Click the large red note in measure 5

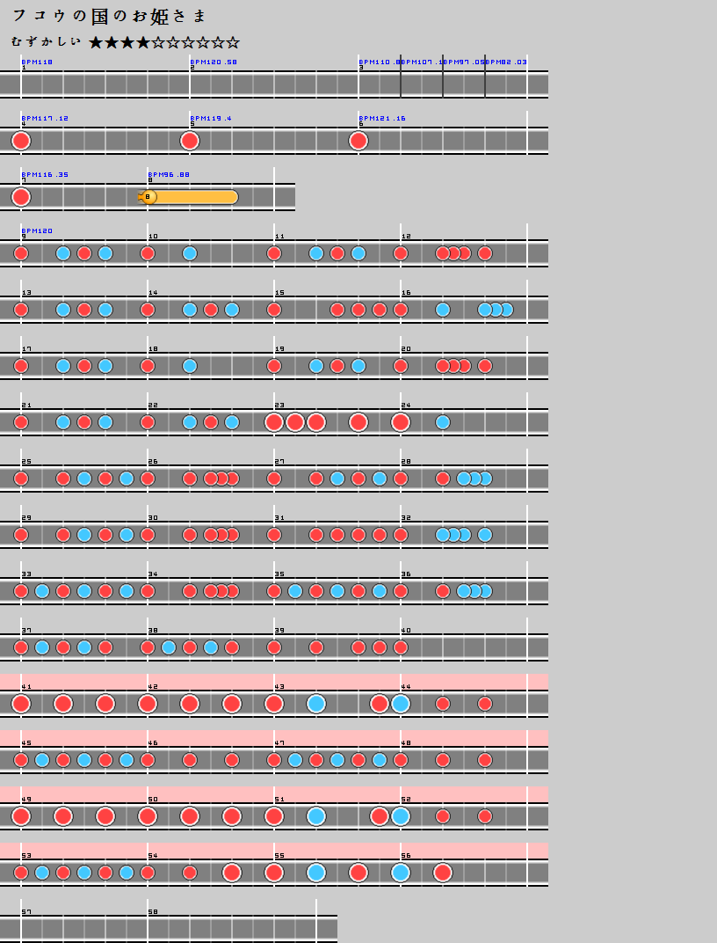190,141
